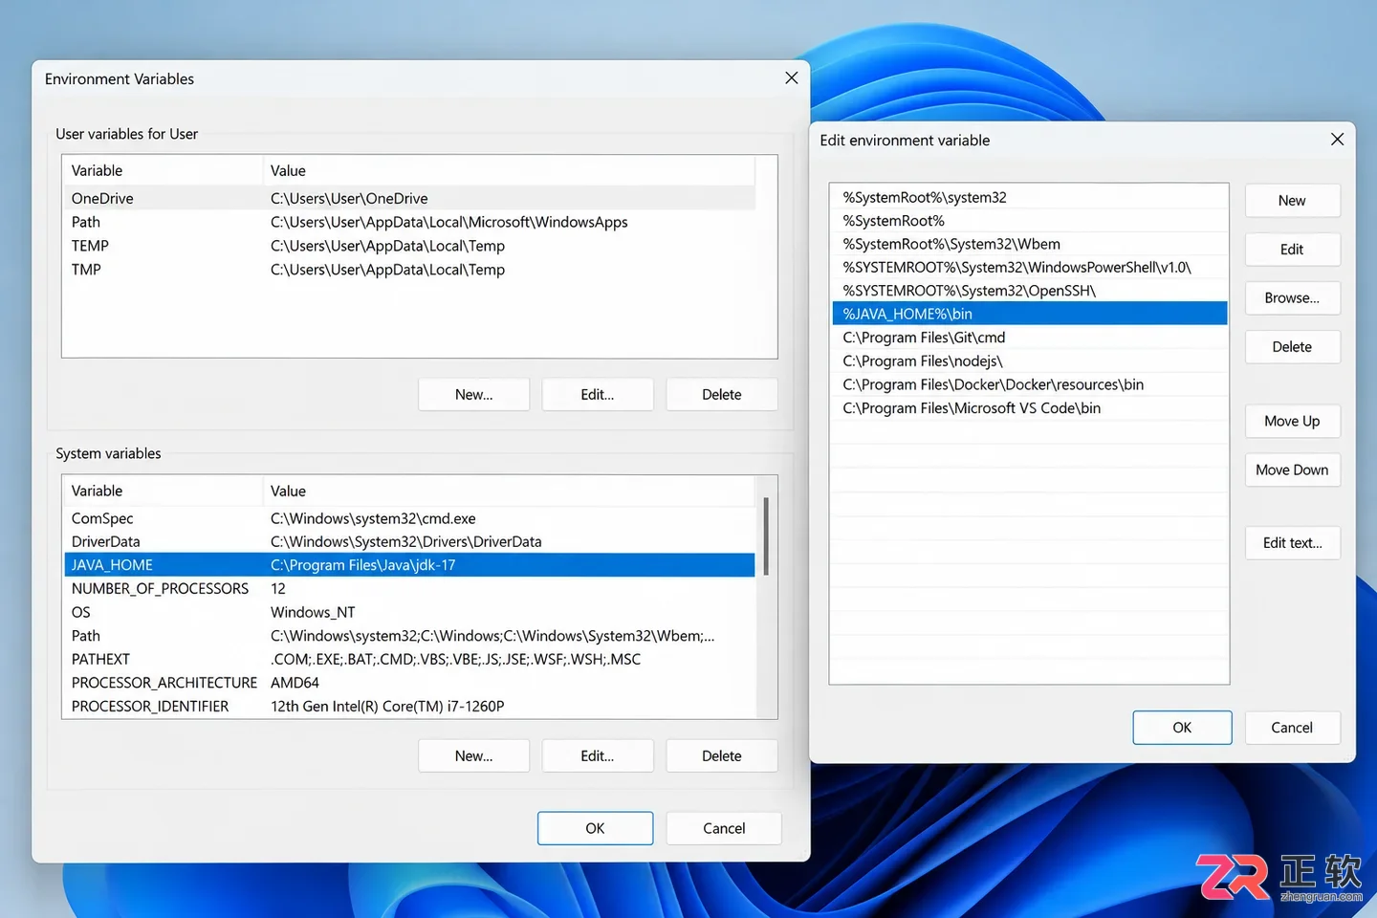Click New... under System variables
The image size is (1377, 918).
[x=473, y=756]
